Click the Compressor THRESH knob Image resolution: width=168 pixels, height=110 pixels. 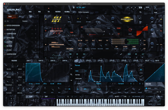point(80,45)
